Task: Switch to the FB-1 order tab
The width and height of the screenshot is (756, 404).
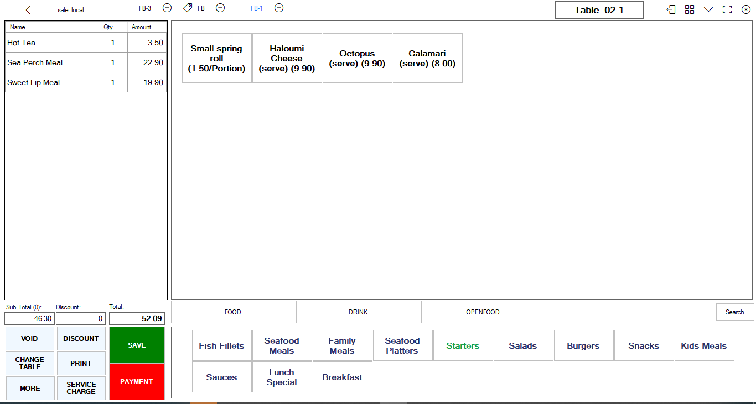Action: pos(257,8)
